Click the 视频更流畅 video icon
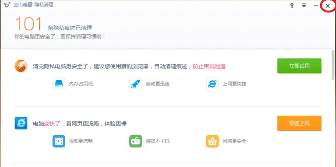This screenshot has height=167, width=336. click(x=59, y=141)
